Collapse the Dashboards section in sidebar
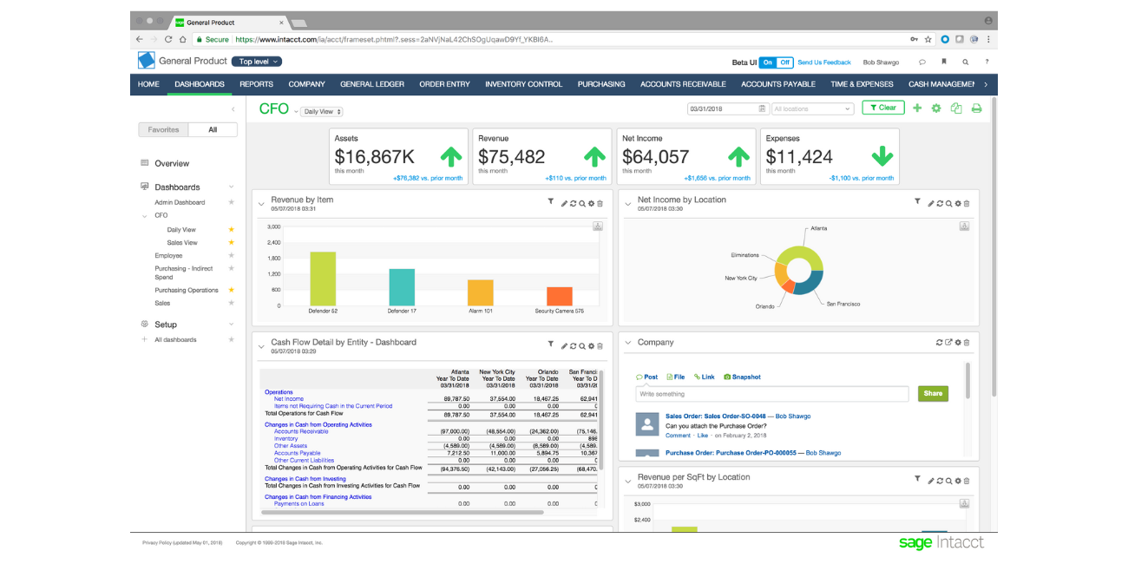Screen dimensions: 1128x564 click(x=231, y=187)
